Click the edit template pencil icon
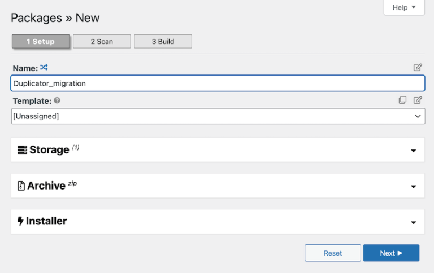This screenshot has width=434, height=273. pyautogui.click(x=418, y=100)
